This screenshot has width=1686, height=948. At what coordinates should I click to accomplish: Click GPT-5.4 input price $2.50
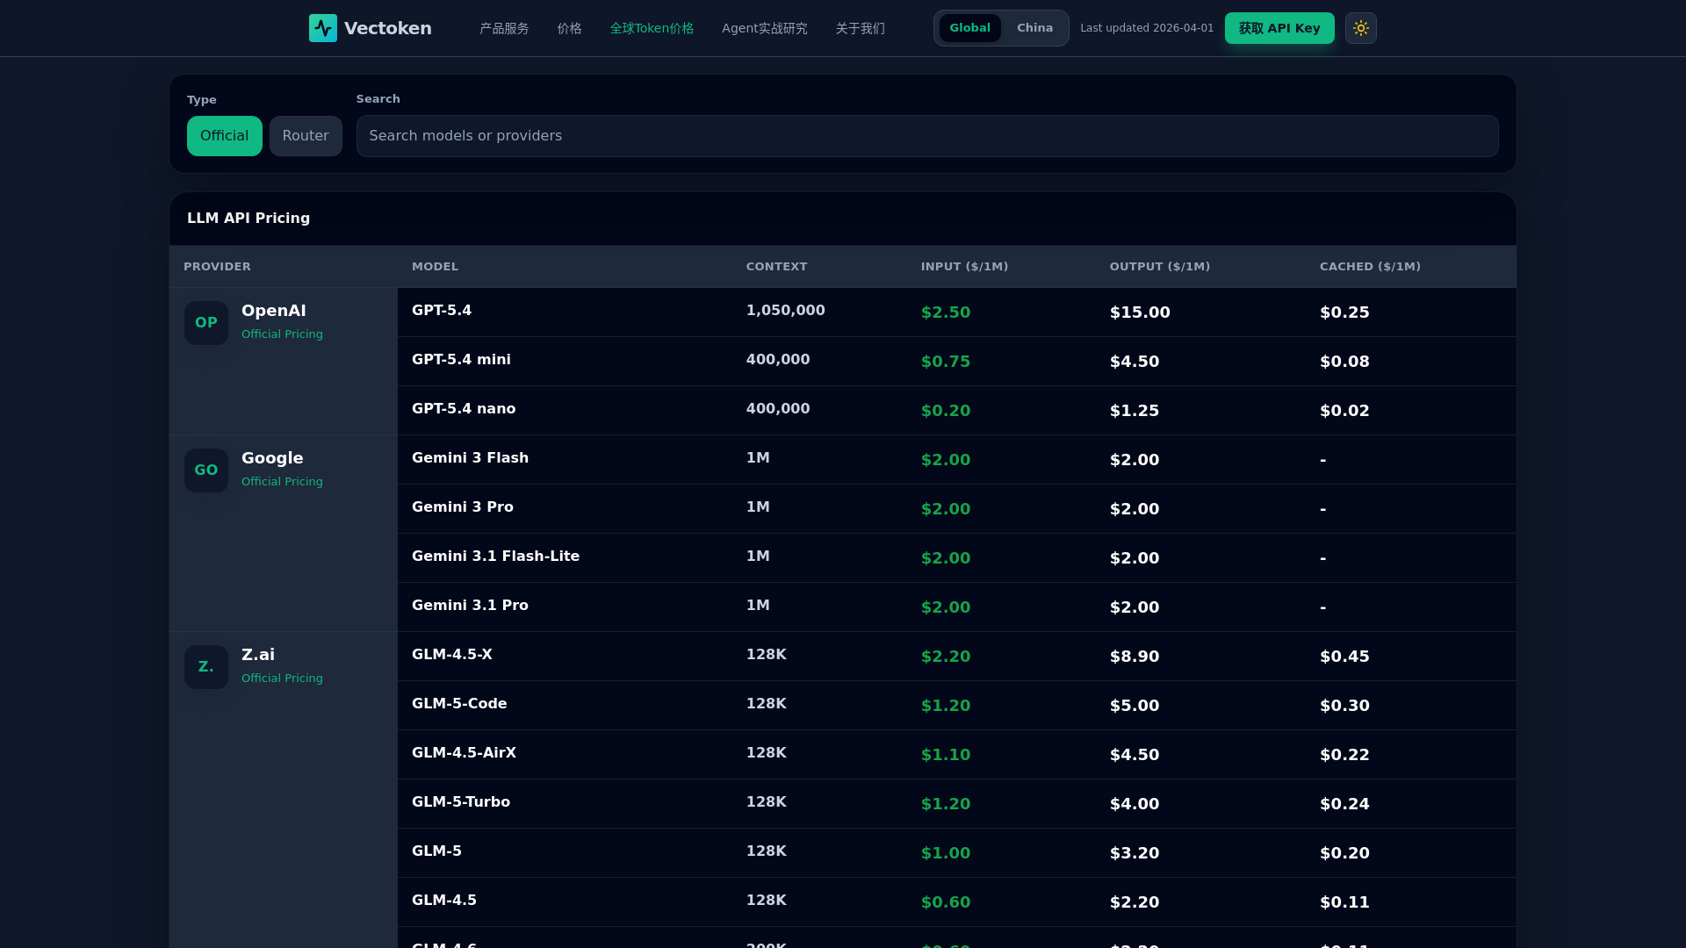(x=946, y=312)
